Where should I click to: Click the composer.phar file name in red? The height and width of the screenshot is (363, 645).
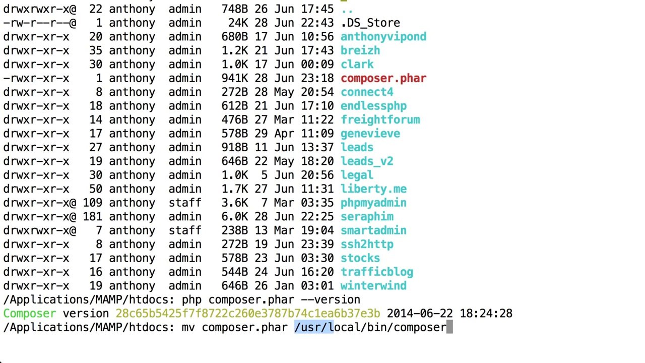pos(383,78)
